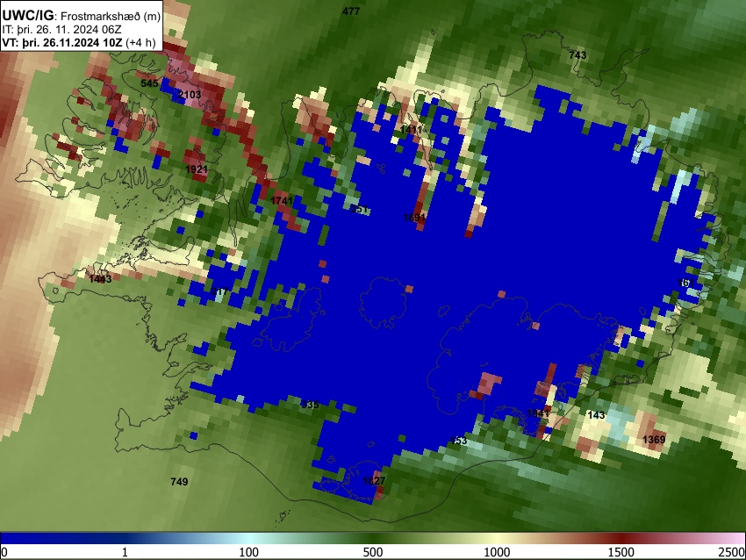Screen dimensions: 746x560
Task: Click the map value label 545
Action: (x=149, y=83)
